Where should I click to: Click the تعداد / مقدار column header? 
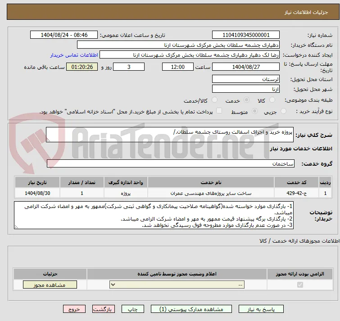click(82, 182)
